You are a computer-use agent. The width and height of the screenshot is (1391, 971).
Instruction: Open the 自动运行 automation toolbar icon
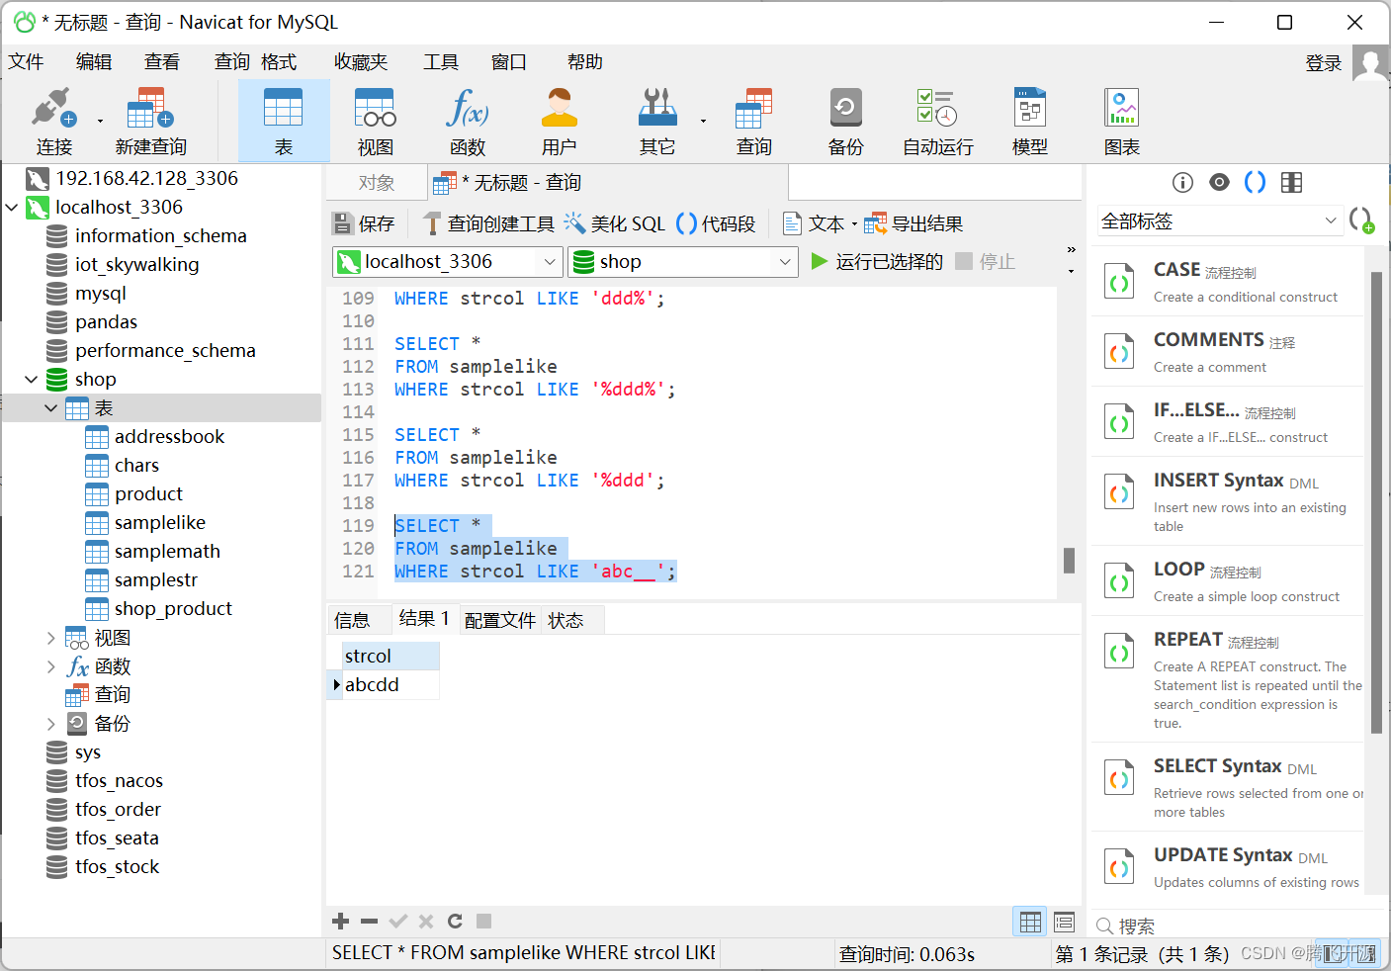click(x=937, y=122)
